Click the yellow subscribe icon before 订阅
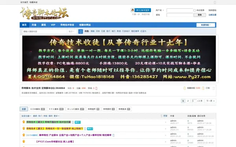Screen dimensions: 236x147 (203, 88)
